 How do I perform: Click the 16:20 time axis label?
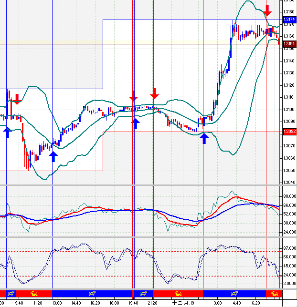(x=95, y=303)
